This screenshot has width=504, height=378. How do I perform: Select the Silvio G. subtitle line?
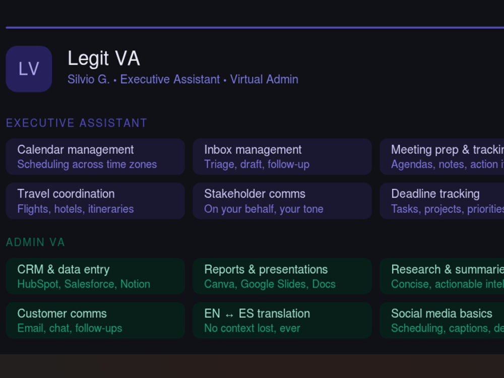(x=183, y=80)
